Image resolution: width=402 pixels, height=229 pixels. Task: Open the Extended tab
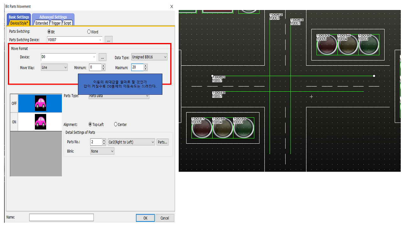(x=41, y=23)
